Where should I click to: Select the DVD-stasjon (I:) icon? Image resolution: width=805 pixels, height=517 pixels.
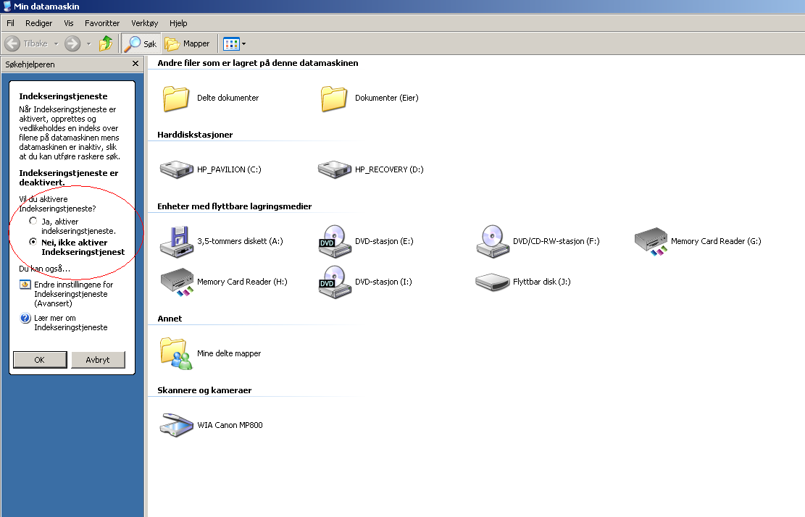pos(335,282)
